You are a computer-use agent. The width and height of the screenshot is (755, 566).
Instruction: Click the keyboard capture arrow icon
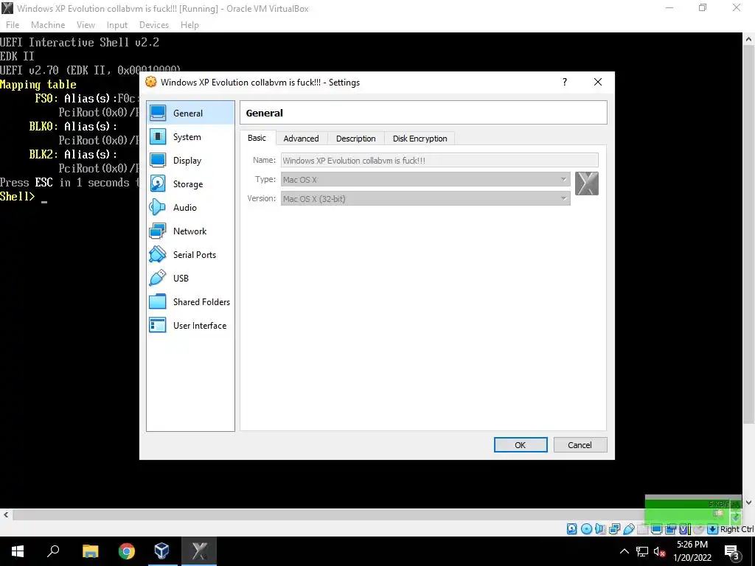coord(712,529)
